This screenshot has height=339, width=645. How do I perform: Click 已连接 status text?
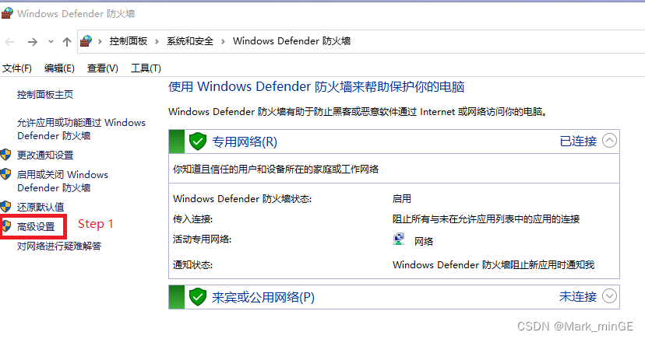point(578,142)
